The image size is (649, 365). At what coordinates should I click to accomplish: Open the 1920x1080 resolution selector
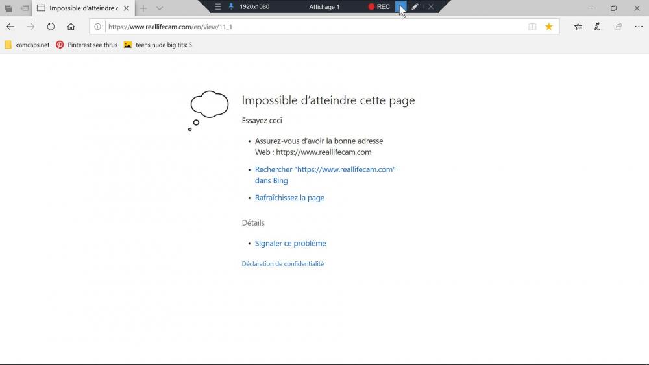[x=254, y=6]
